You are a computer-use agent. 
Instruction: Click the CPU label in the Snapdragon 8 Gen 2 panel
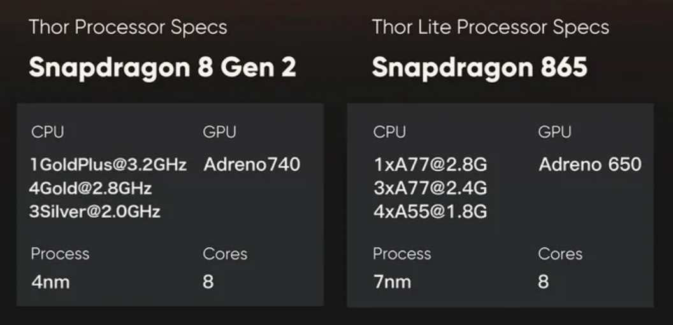pos(48,133)
